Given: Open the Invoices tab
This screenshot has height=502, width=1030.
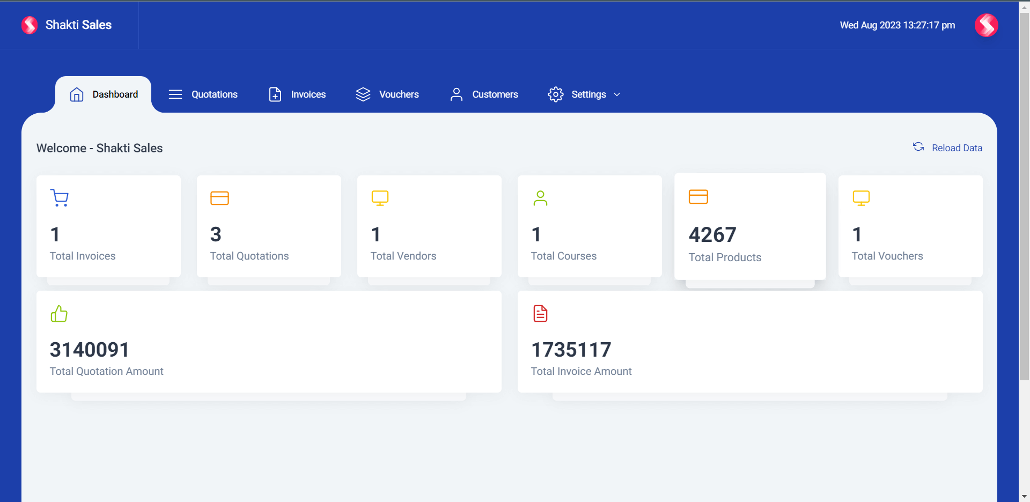Looking at the screenshot, I should (297, 94).
